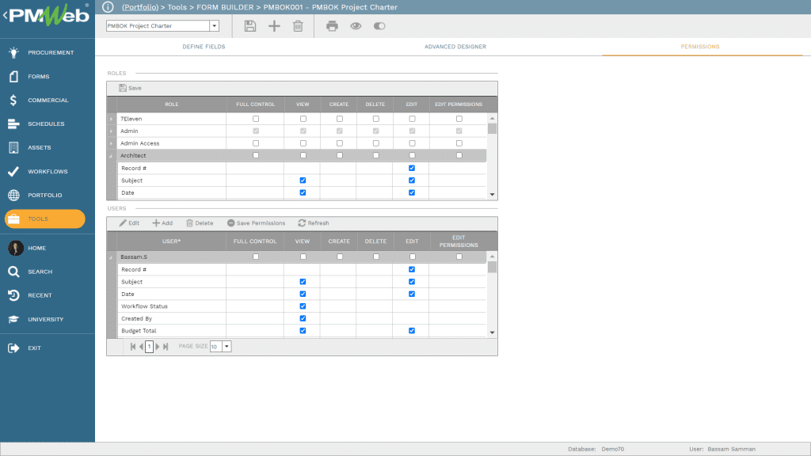The width and height of the screenshot is (811, 456).
Task: Open the Workflows menu label
Action: (48, 172)
